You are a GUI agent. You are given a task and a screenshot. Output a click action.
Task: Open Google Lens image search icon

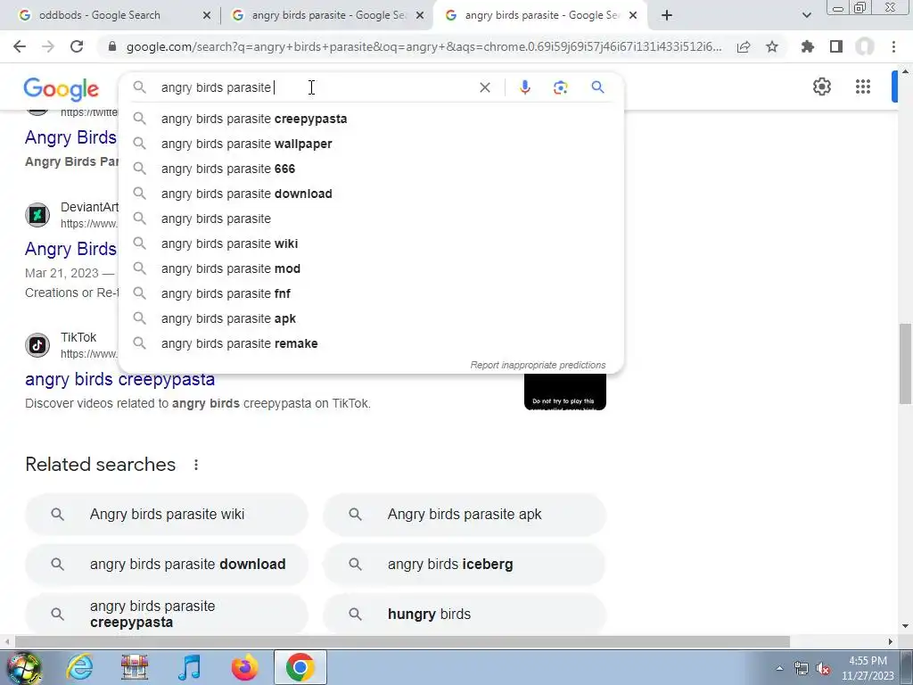(x=560, y=87)
